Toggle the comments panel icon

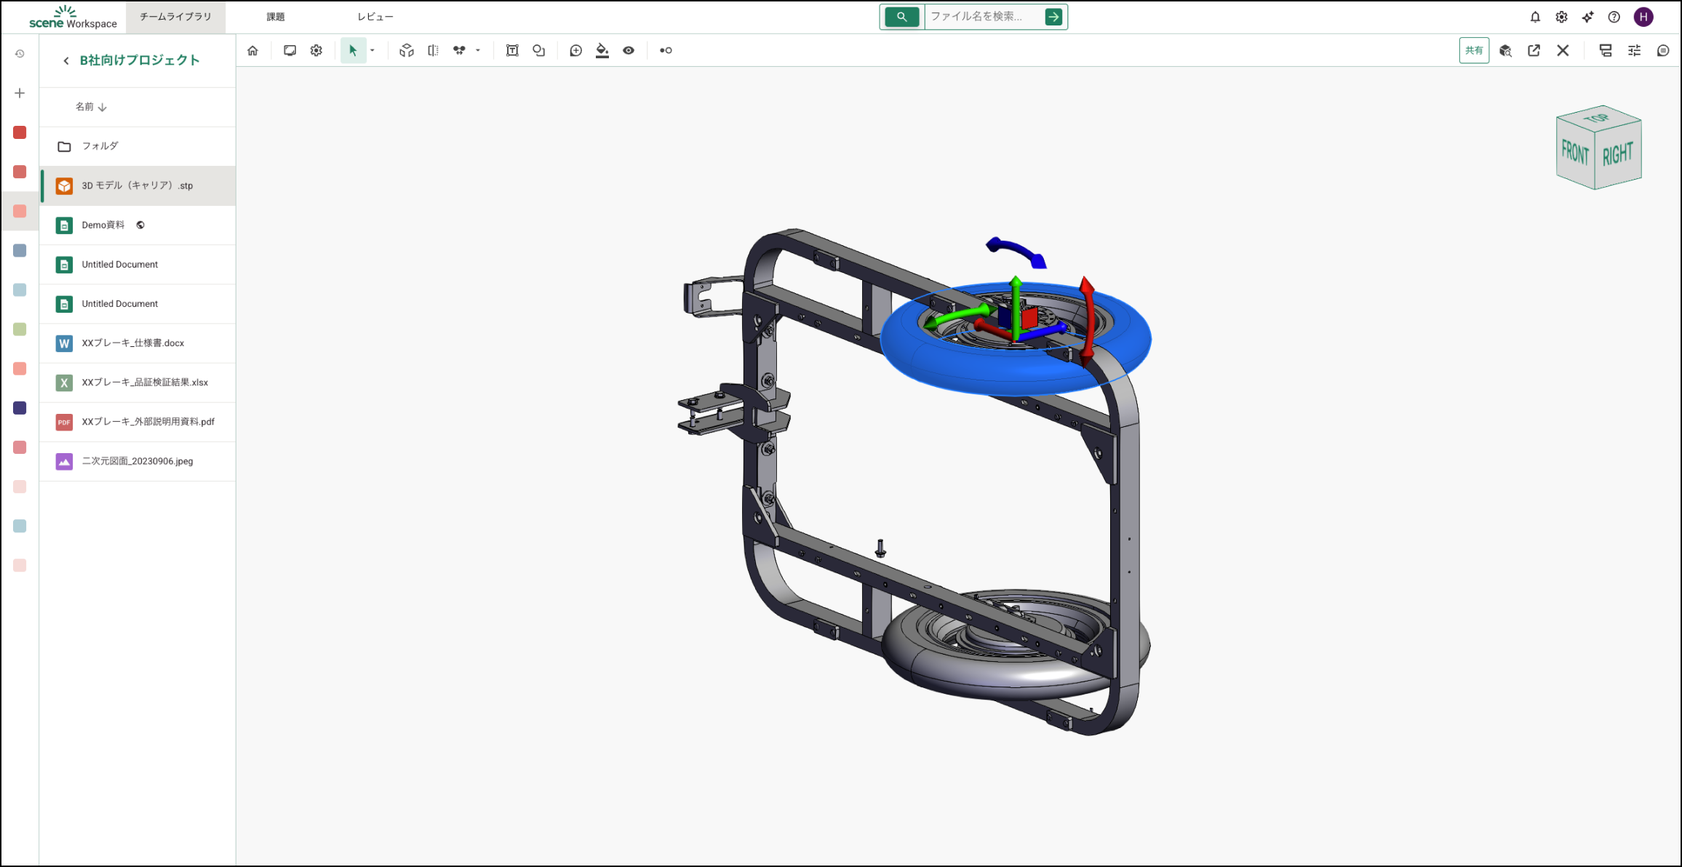(1663, 50)
